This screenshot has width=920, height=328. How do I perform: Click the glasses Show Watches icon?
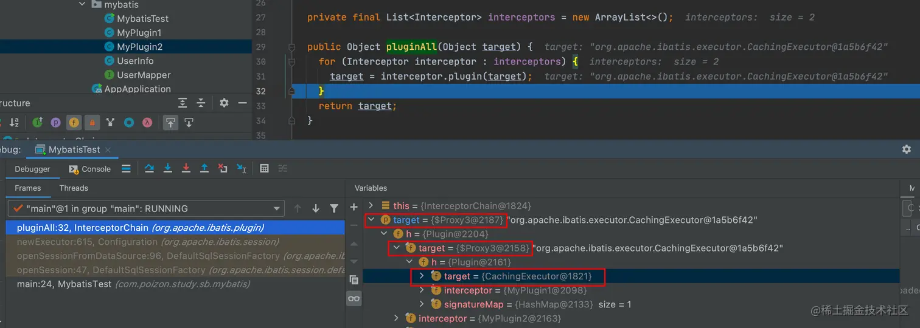point(354,298)
